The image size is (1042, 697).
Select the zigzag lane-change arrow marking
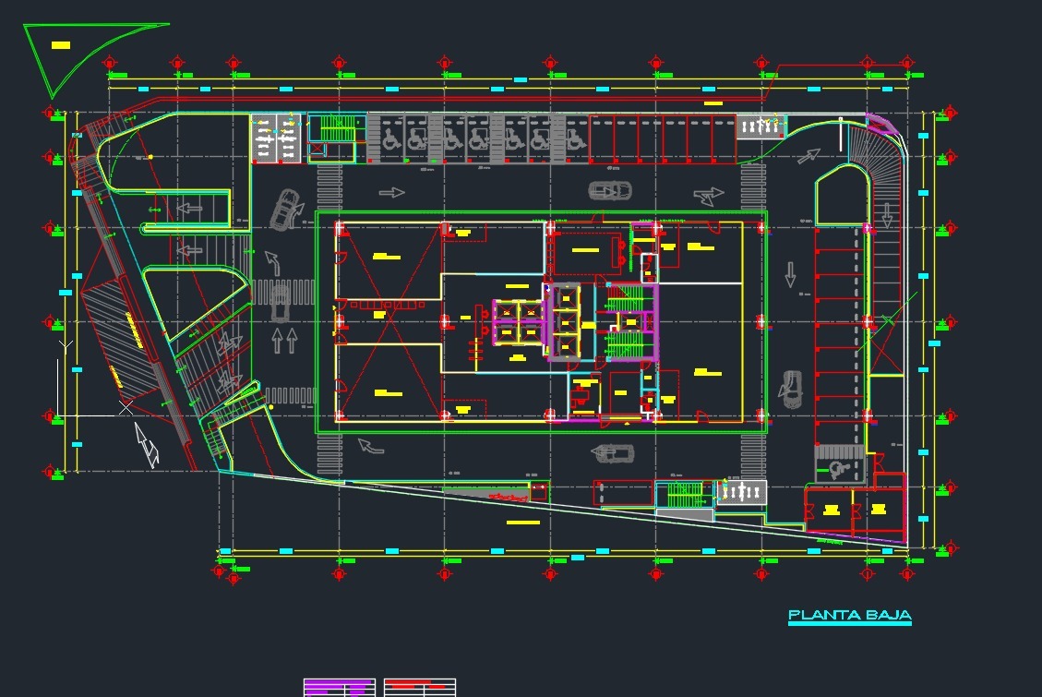point(709,196)
